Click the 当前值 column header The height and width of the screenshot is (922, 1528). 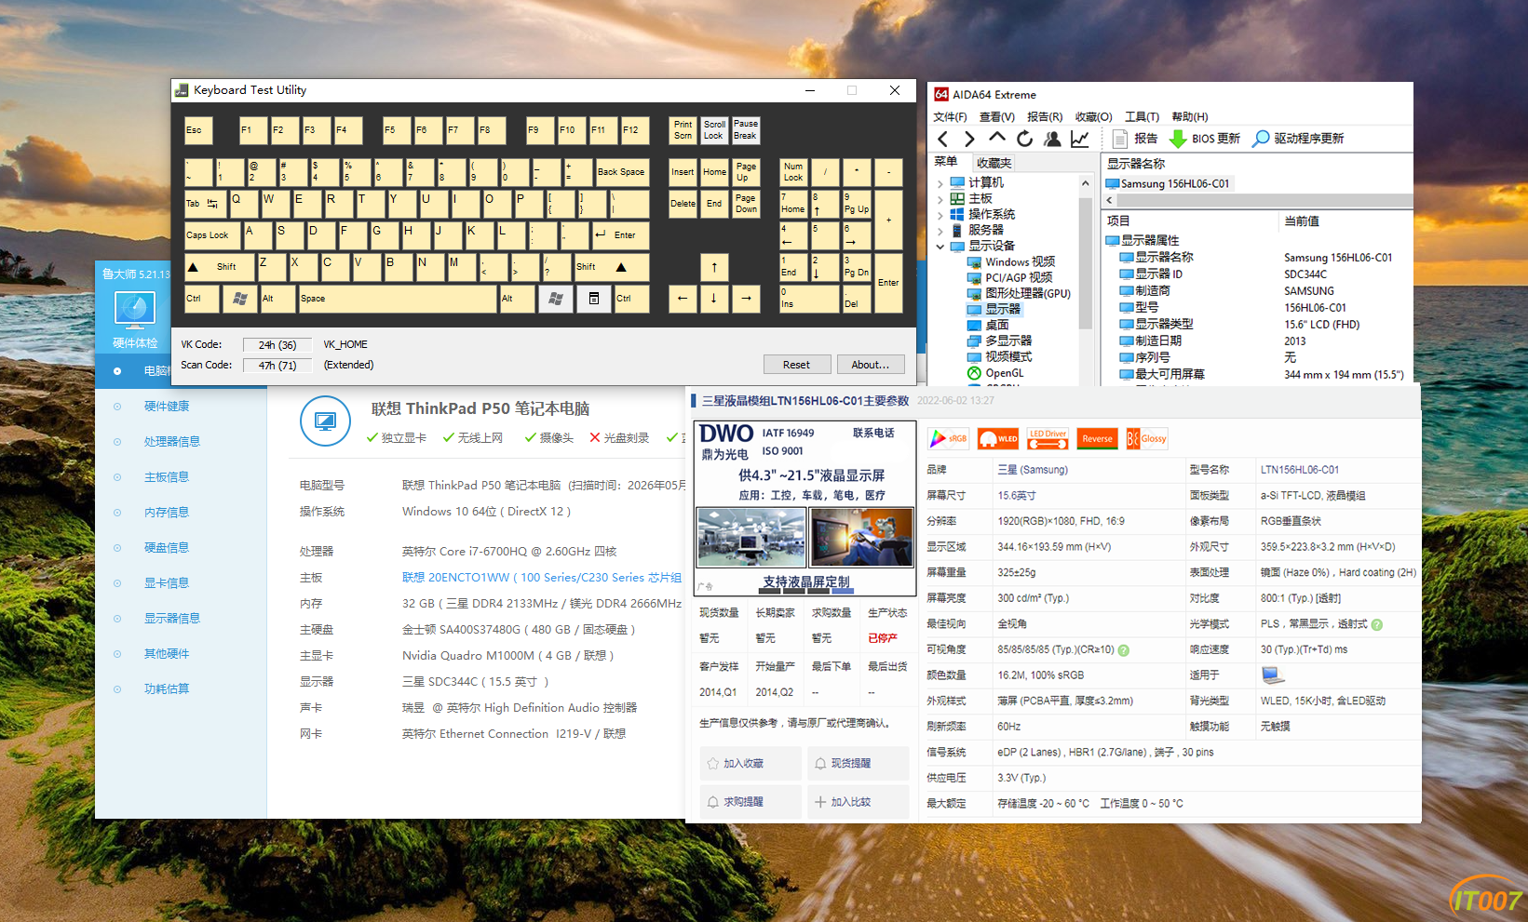point(1302,221)
